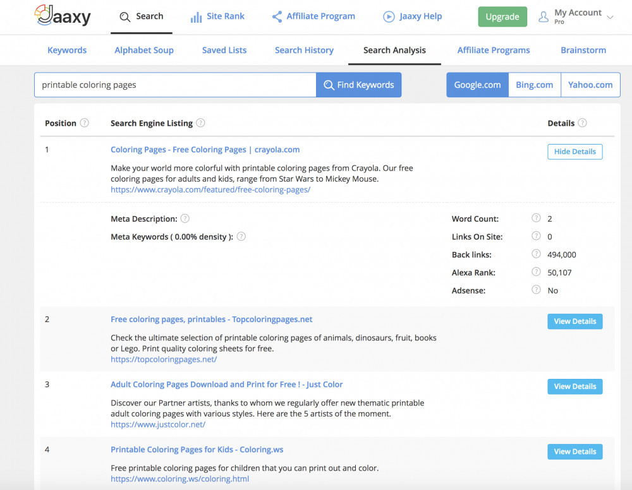Click the Affiliate Program share icon
The image size is (632, 490).
pos(277,16)
